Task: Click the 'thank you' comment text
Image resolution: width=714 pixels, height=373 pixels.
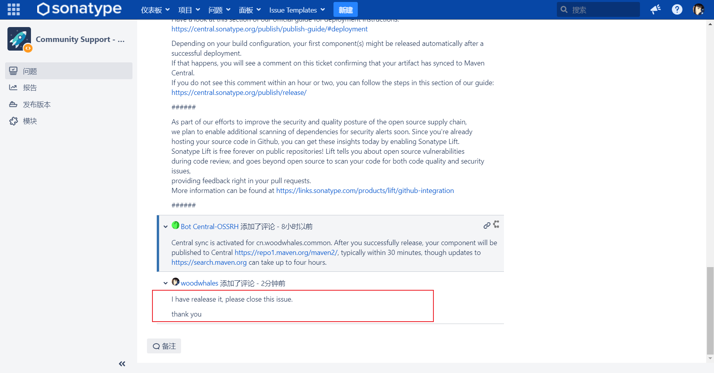Action: click(x=187, y=314)
